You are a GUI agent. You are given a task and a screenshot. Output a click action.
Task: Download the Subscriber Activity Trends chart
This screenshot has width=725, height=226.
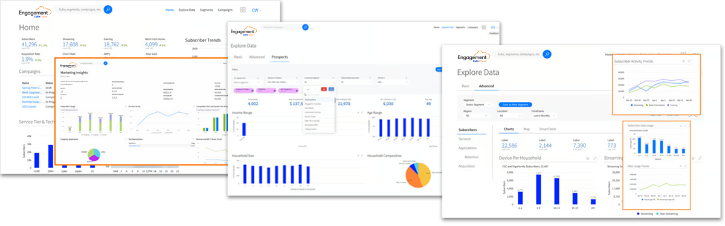(683, 61)
